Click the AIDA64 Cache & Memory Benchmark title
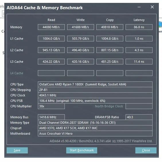Screen dimensions: 162x162 44,8
